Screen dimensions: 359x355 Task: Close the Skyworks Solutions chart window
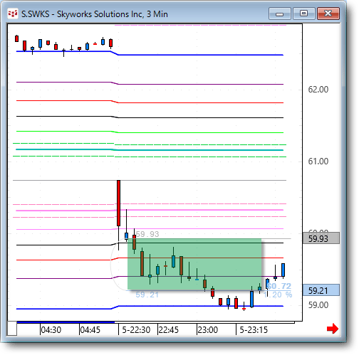[328, 14]
